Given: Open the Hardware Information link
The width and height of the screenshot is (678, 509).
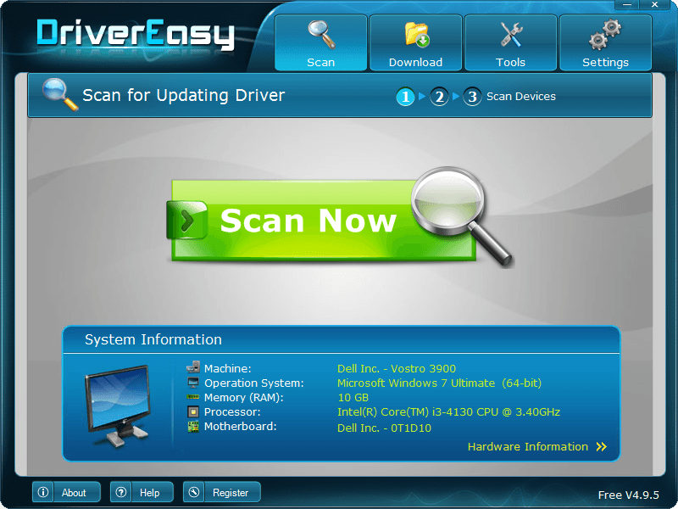Looking at the screenshot, I should tap(527, 447).
